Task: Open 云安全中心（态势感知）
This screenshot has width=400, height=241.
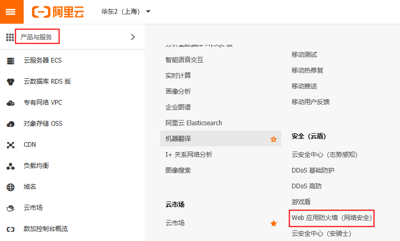Action: click(x=325, y=155)
